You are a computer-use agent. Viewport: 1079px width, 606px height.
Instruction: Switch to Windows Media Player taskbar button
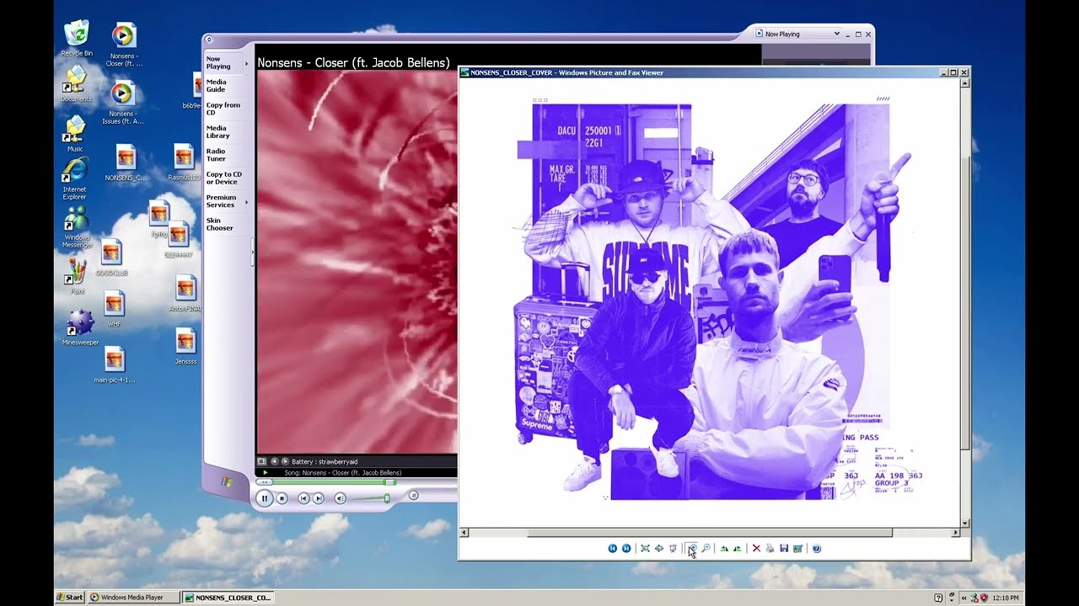click(x=134, y=598)
